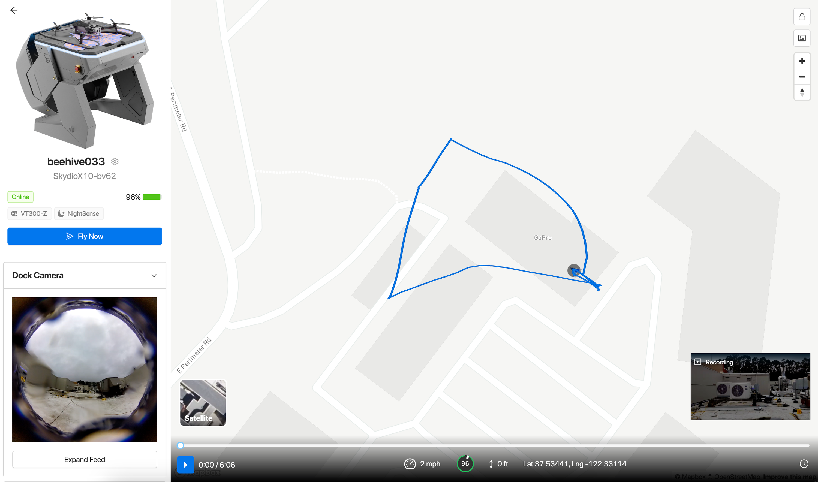Select the NightSense tag
This screenshot has width=818, height=482.
(x=79, y=214)
